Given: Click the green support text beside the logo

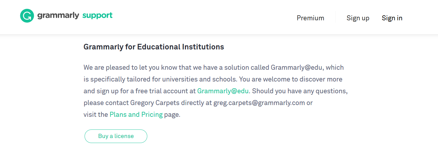Looking at the screenshot, I should click(x=97, y=15).
